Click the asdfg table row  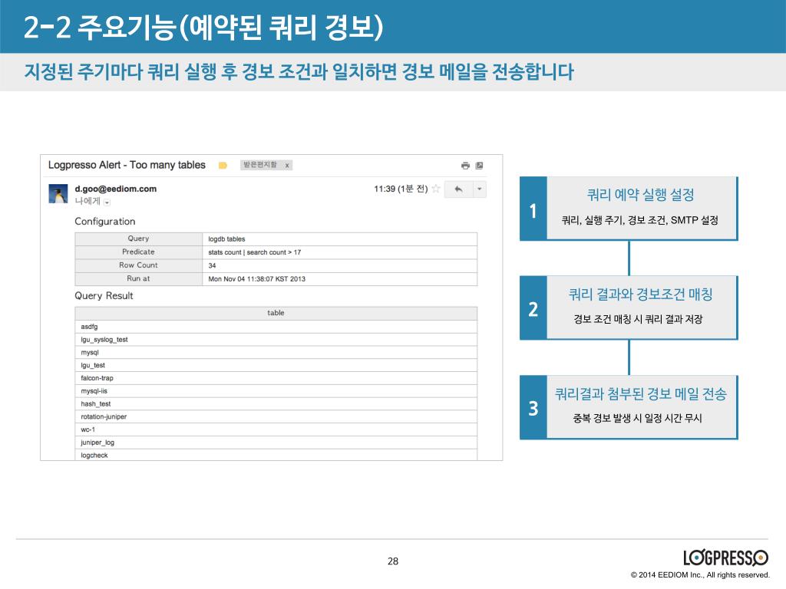point(276,327)
